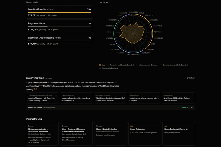The width and height of the screenshot is (221, 147).
Task: Click the 'CONFIDENCE' radar axis label
Action: 158,38
